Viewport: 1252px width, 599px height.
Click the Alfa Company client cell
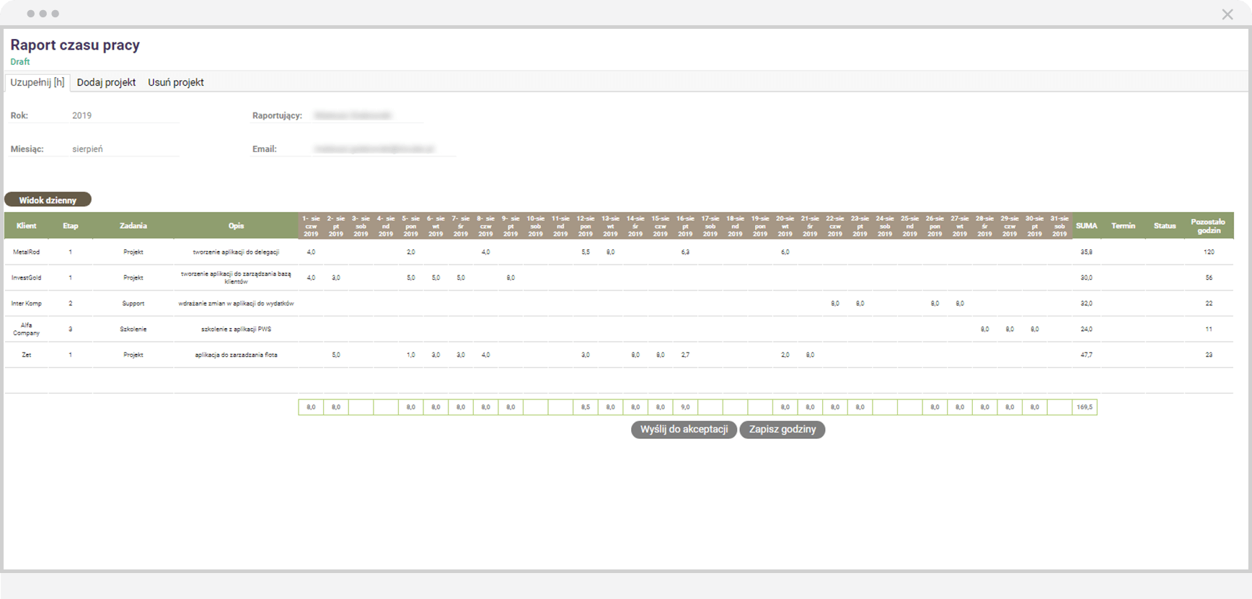(x=27, y=329)
